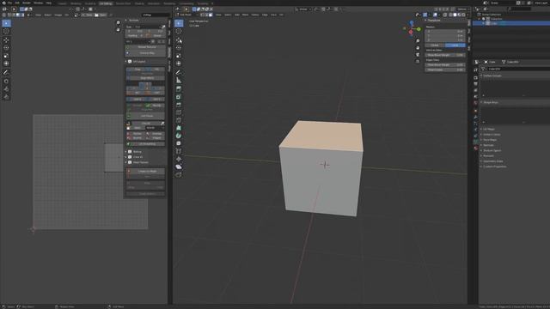This screenshot has width=550, height=309.
Task: Click the New image button in UV editor
Action: [x=88, y=15]
